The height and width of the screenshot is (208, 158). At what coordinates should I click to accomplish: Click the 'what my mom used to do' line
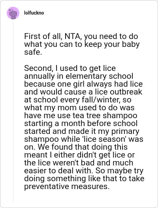pyautogui.click(x=79, y=108)
